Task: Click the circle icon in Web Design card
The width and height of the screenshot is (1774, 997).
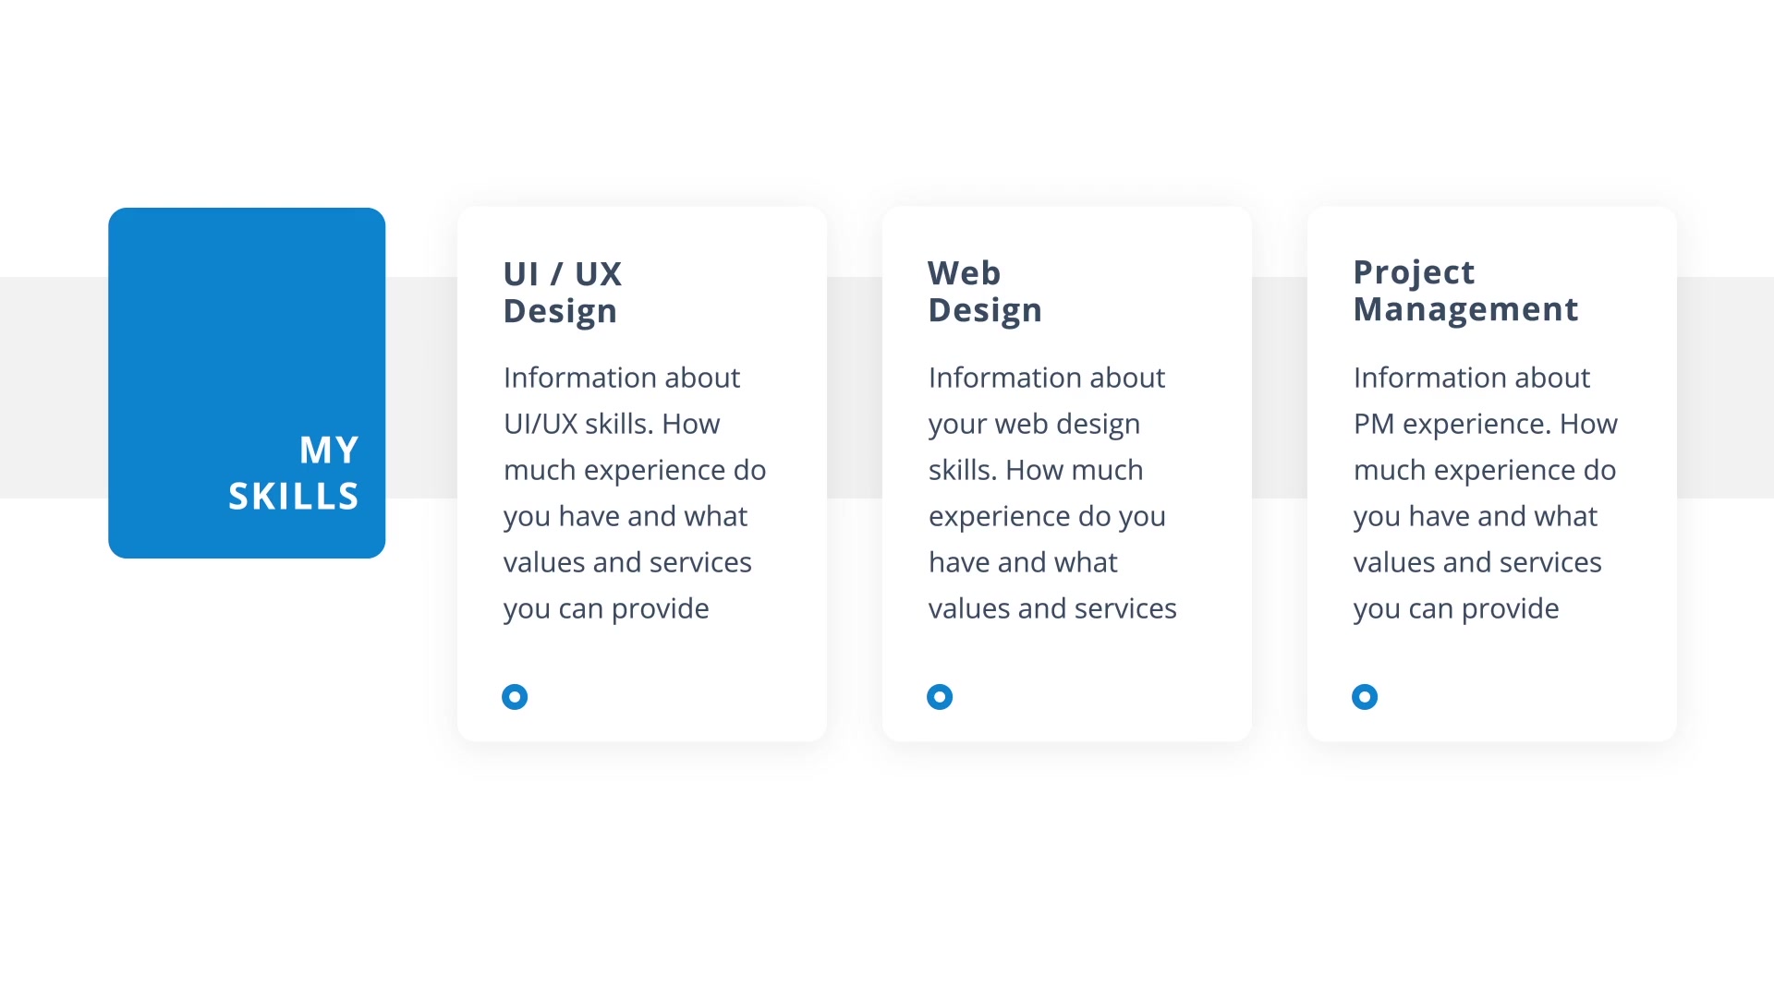Action: click(x=940, y=697)
